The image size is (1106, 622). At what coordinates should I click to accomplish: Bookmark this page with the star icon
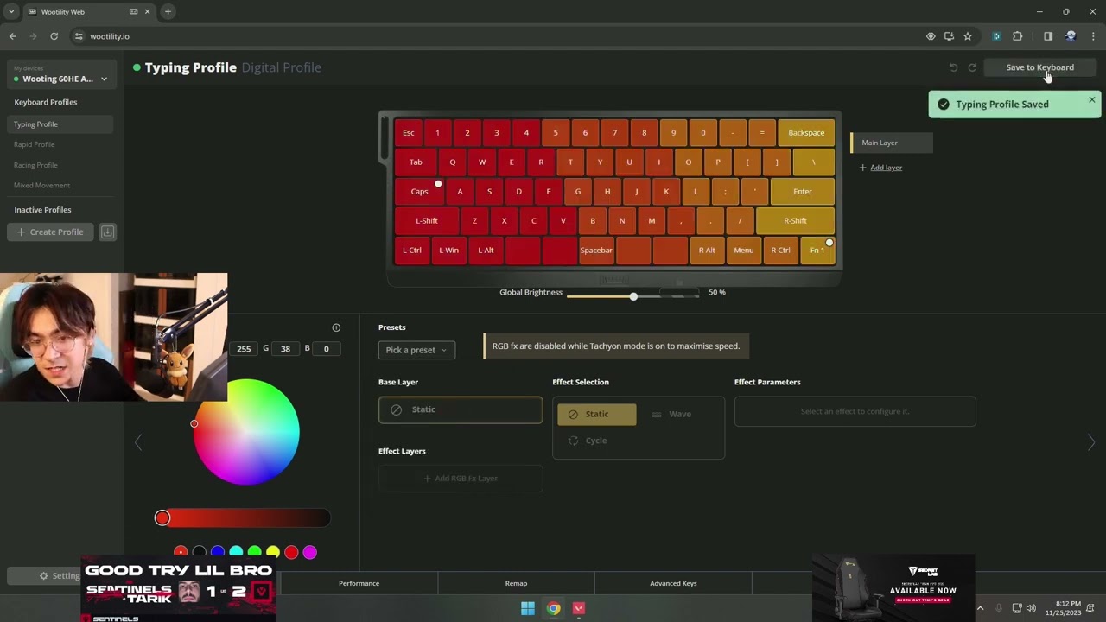click(x=968, y=36)
